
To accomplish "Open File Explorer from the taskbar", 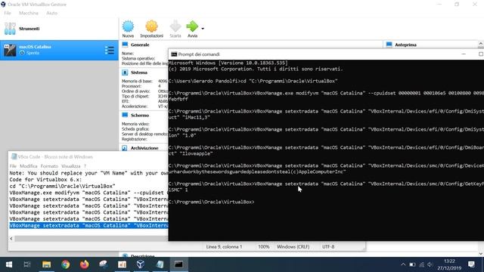I will [x=47, y=264].
